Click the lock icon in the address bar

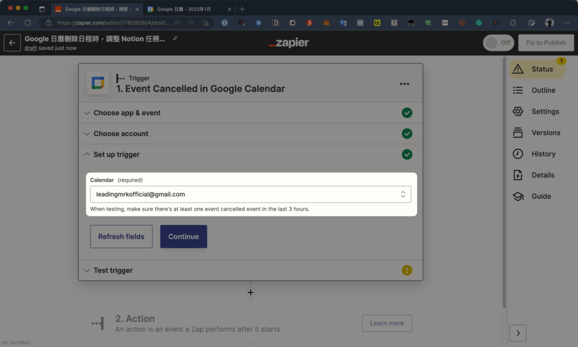(49, 23)
